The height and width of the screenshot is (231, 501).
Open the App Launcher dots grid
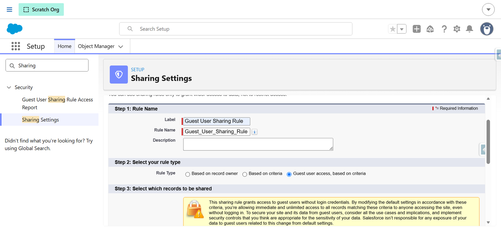click(16, 46)
